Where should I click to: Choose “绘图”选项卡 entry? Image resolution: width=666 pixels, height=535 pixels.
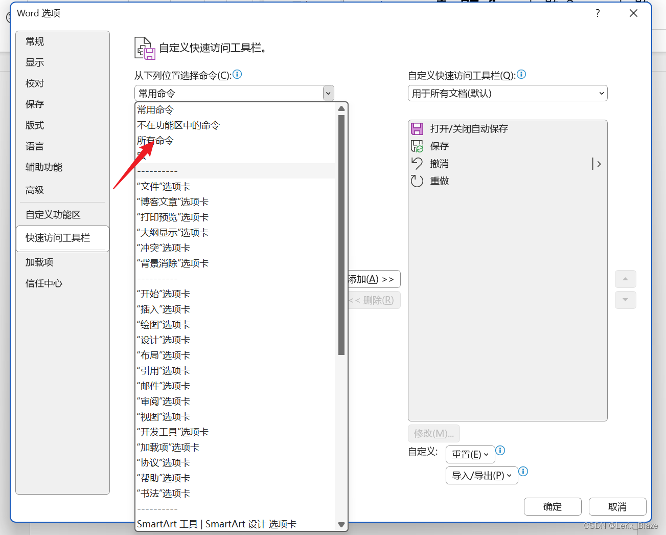click(x=236, y=325)
